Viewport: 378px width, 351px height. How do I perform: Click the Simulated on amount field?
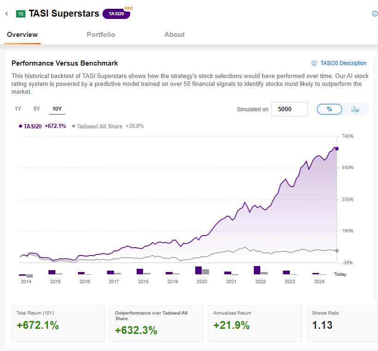click(x=289, y=109)
